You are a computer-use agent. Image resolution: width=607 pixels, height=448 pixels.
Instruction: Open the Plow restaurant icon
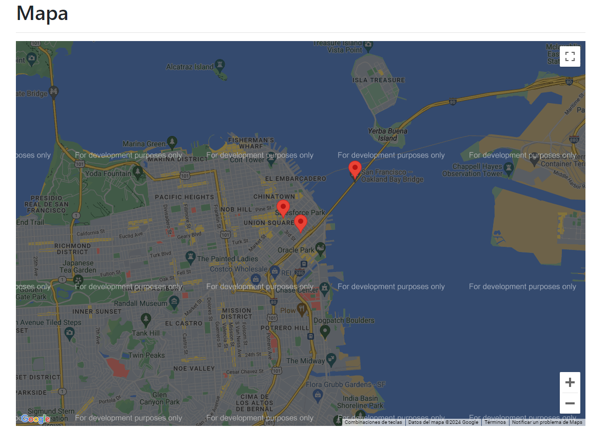point(302,309)
